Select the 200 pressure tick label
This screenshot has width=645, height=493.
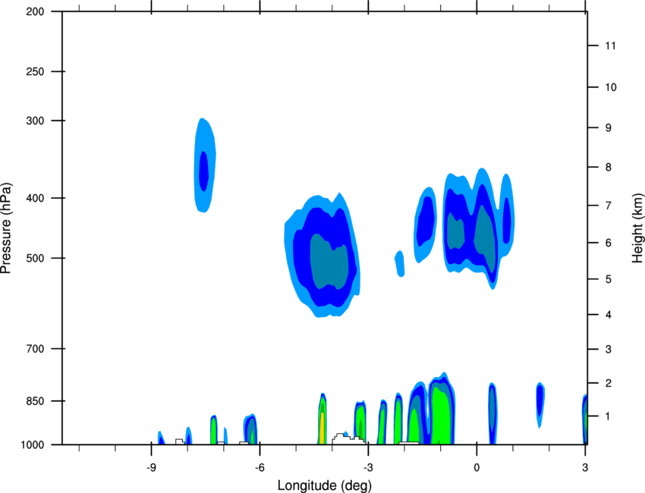[x=35, y=11]
